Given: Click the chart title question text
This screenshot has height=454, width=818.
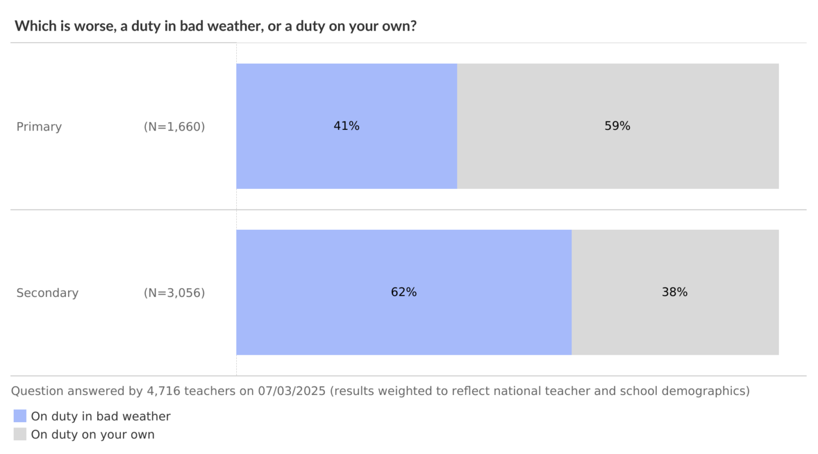Looking at the screenshot, I should click(x=215, y=26).
